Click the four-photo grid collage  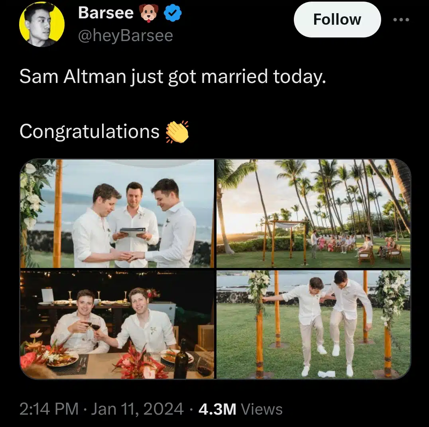point(214,269)
